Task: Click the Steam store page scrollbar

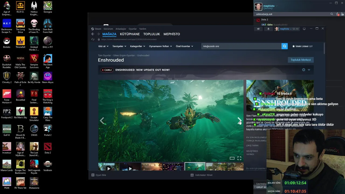Action: [324, 48]
